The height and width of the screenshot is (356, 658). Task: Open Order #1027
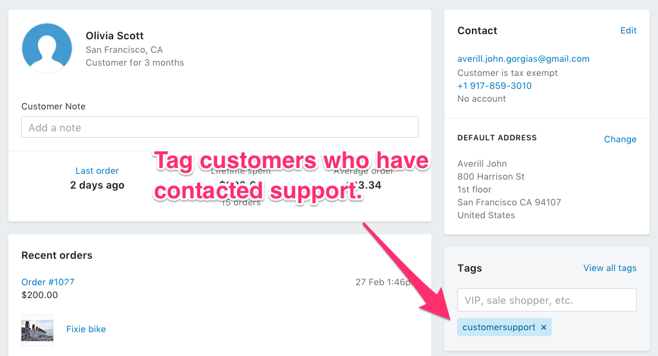click(48, 282)
